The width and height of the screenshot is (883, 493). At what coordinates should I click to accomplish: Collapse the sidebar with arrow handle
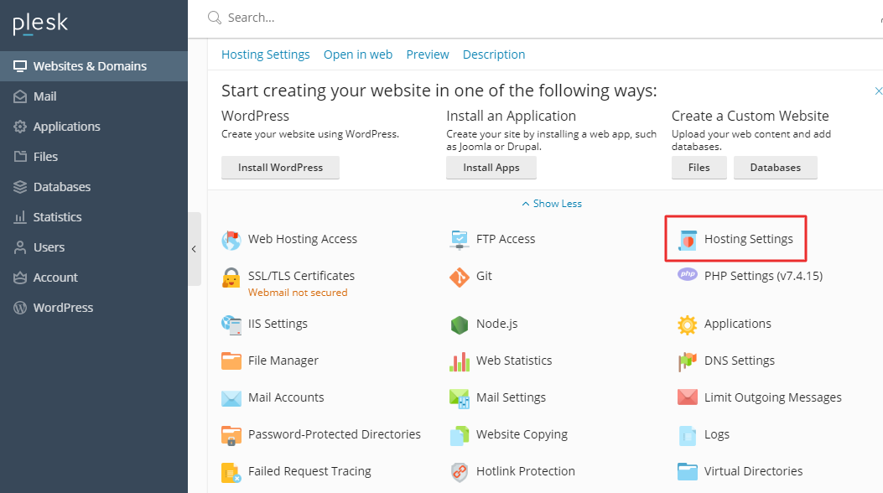(195, 249)
